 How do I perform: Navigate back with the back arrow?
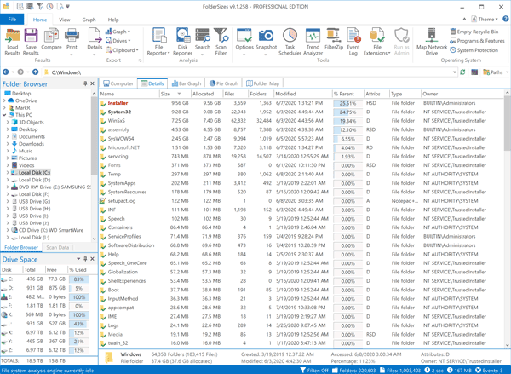click(x=6, y=72)
